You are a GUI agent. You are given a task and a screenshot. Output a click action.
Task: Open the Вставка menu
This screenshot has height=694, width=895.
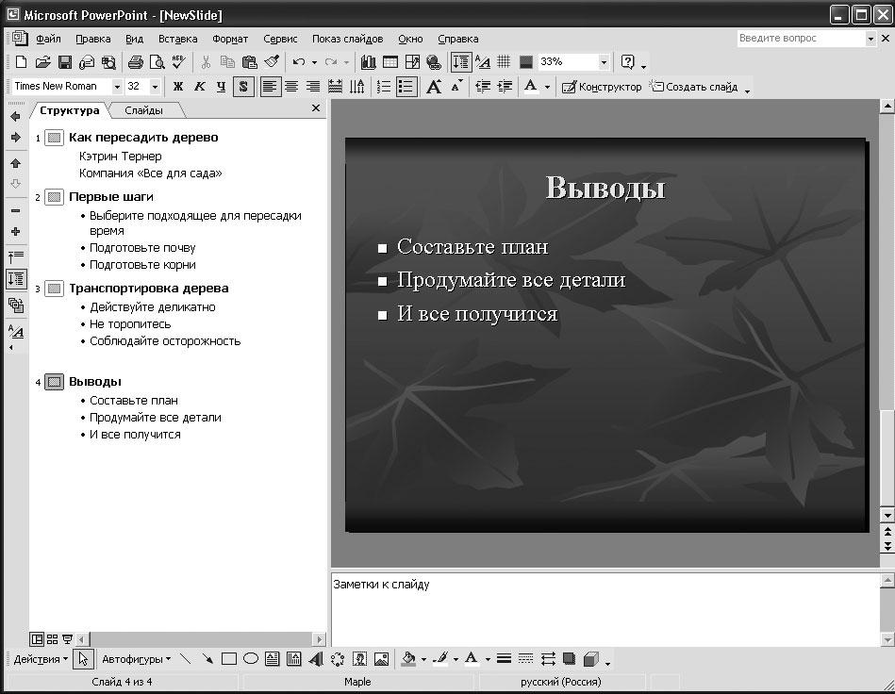[177, 39]
